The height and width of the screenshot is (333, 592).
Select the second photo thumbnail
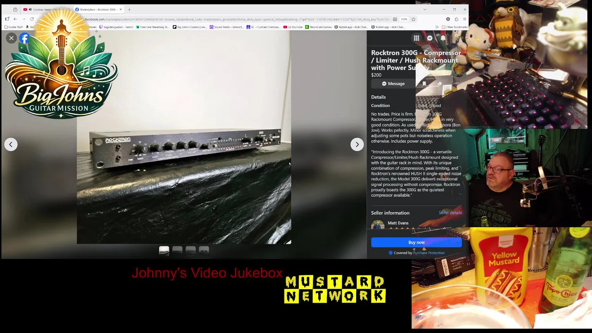click(x=177, y=250)
